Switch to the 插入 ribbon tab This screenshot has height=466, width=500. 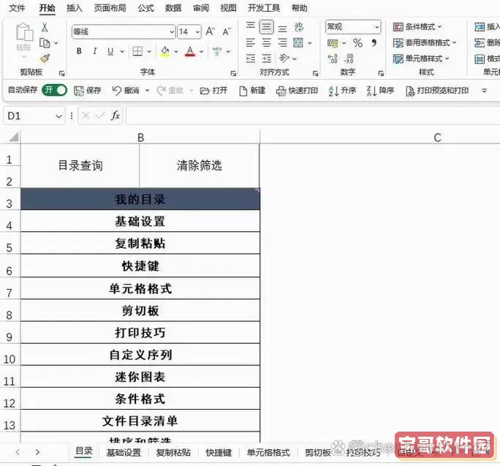[x=75, y=8]
